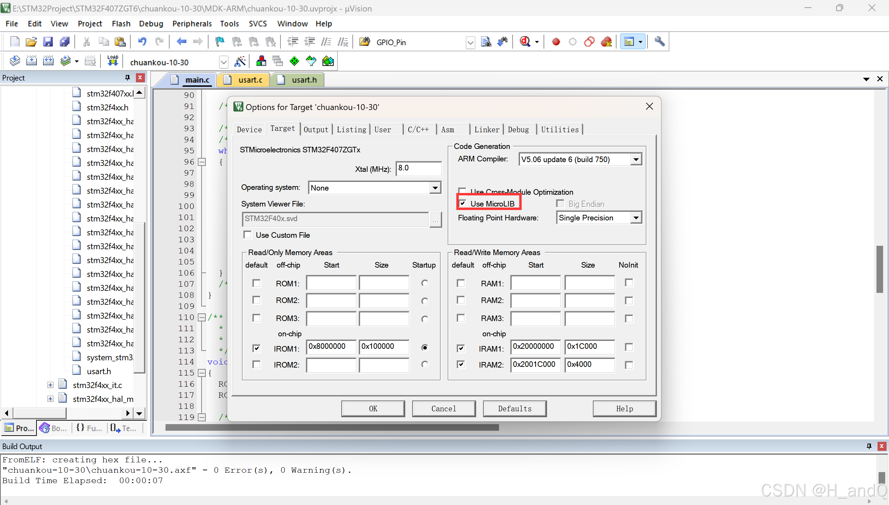Click the Insert Breakpoint red dot icon

(x=556, y=42)
